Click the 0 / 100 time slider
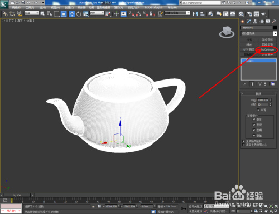The height and width of the screenshot is (214, 279). (x=17, y=195)
